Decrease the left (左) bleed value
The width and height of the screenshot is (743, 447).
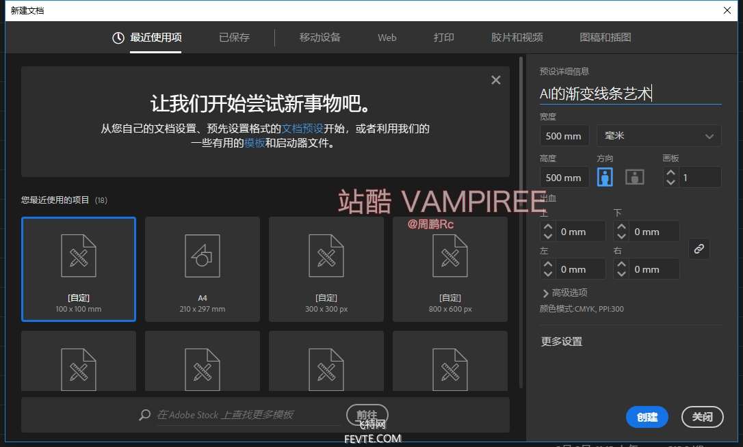(548, 273)
